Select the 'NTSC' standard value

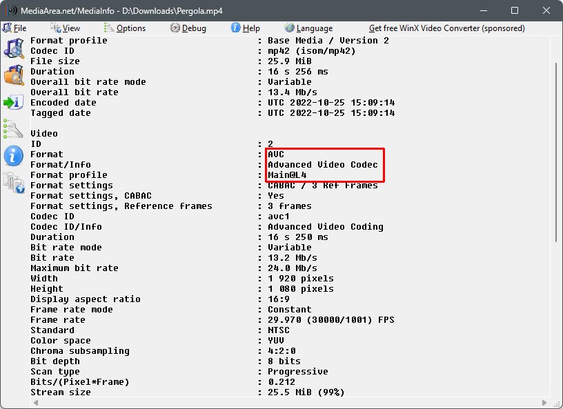278,330
